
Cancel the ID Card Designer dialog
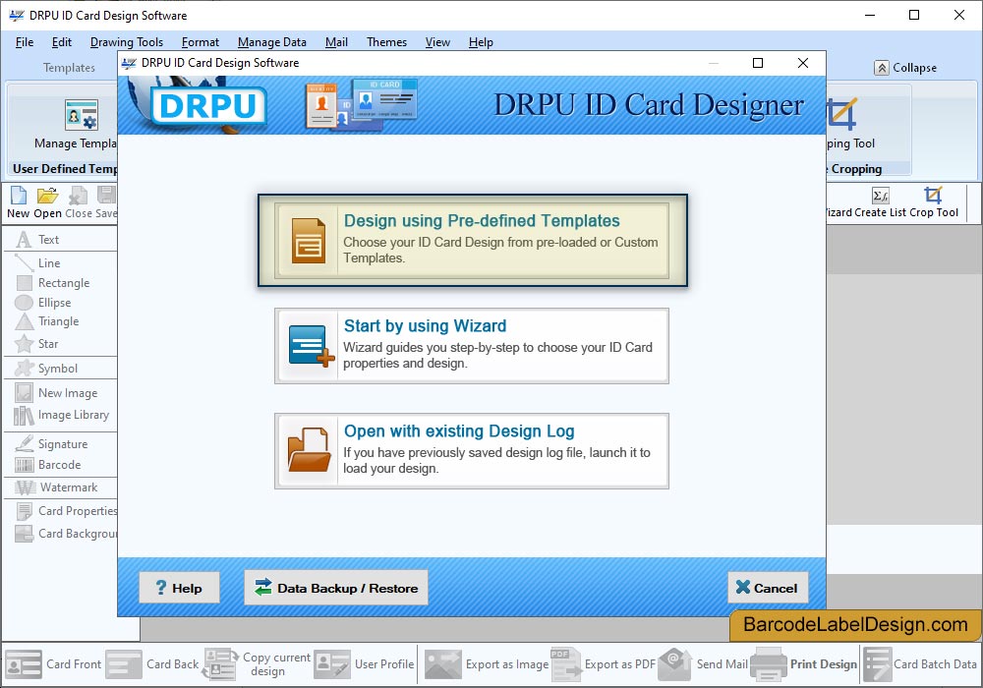(x=768, y=588)
